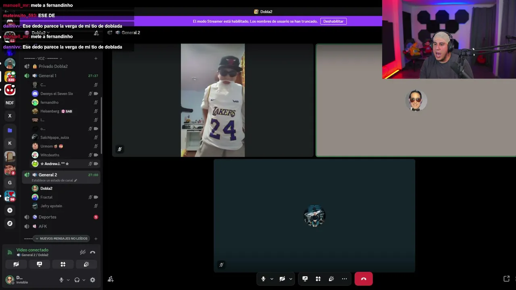The image size is (516, 290).
Task: Share screen from the left voice panel
Action: click(x=40, y=264)
